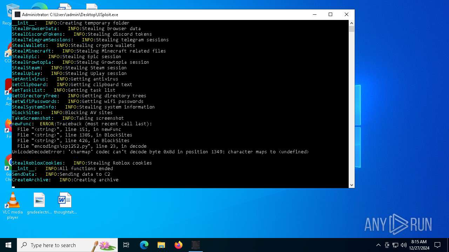Click the console scrollbar up arrow
This screenshot has width=449, height=252.
point(351,23)
